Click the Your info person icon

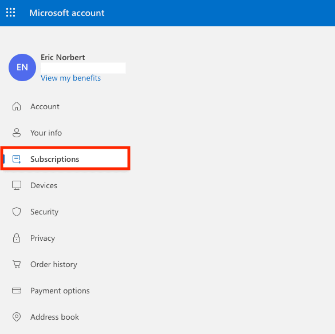(x=17, y=133)
